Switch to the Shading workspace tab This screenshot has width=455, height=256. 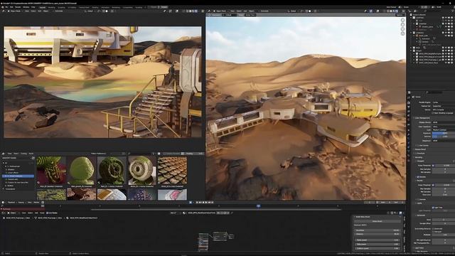pyautogui.click(x=95, y=7)
